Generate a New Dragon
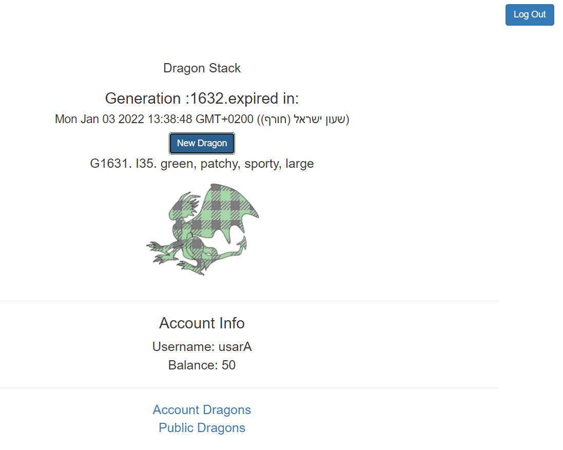This screenshot has height=450, width=563. [x=202, y=143]
